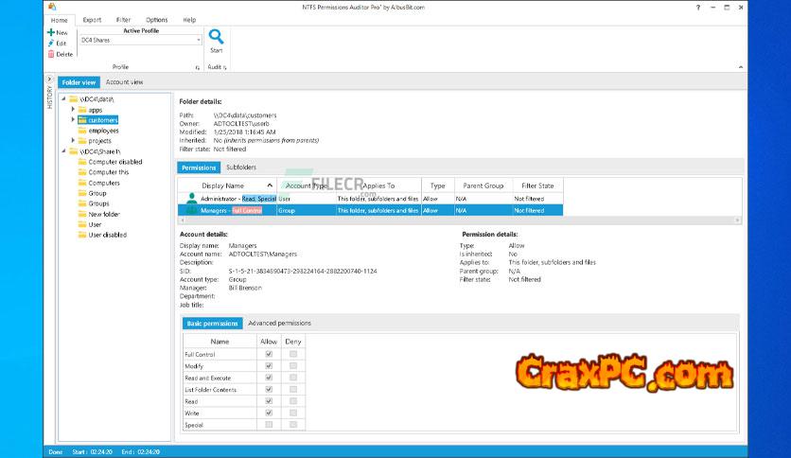Click the employees folder icon in tree

point(82,131)
